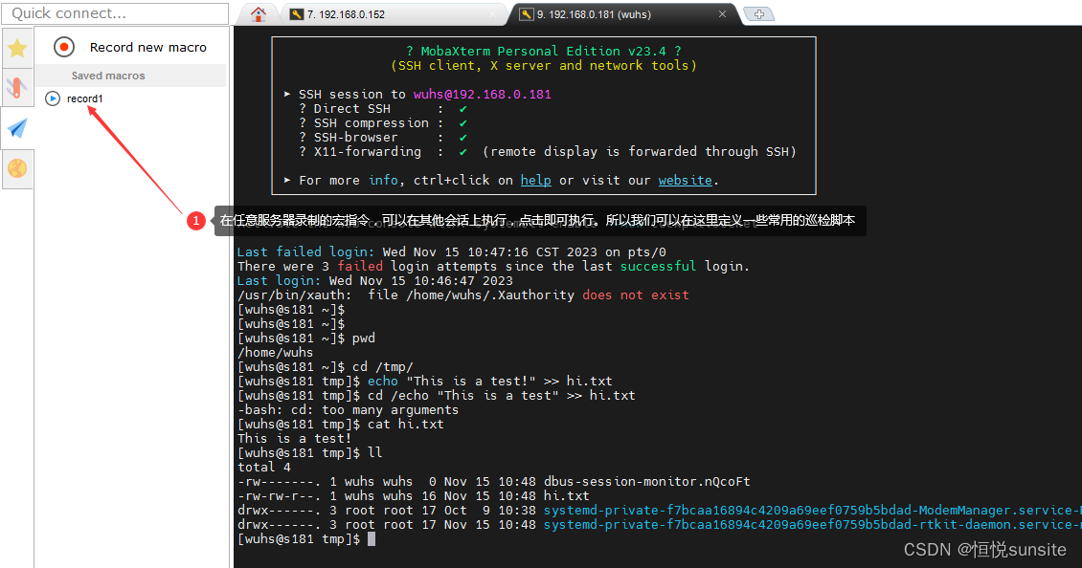Open the Sessions star sidebar tab
Viewport: 1082px width, 568px height.
pyautogui.click(x=17, y=49)
